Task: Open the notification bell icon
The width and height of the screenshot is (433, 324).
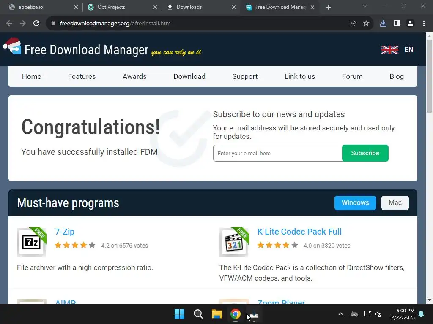Action: (x=422, y=314)
